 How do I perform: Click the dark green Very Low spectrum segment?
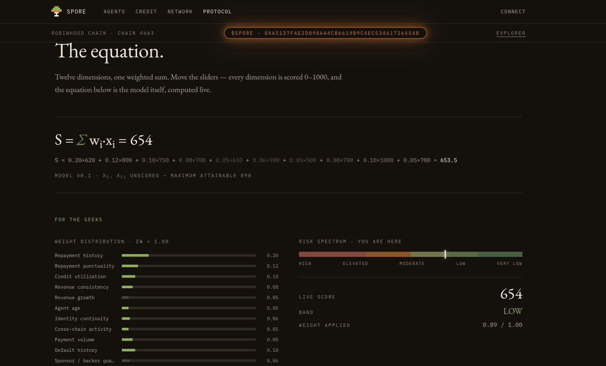500,254
